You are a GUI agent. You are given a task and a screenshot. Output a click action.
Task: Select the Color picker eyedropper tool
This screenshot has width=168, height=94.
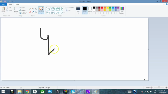[33, 12]
